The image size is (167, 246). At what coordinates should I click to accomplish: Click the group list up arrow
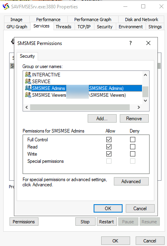146,75
